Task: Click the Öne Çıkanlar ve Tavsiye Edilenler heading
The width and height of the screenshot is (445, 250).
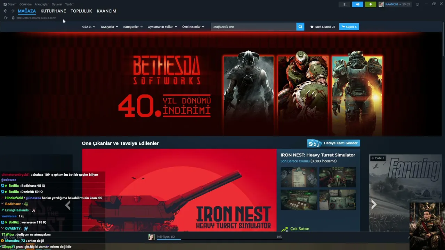Action: [x=120, y=143]
